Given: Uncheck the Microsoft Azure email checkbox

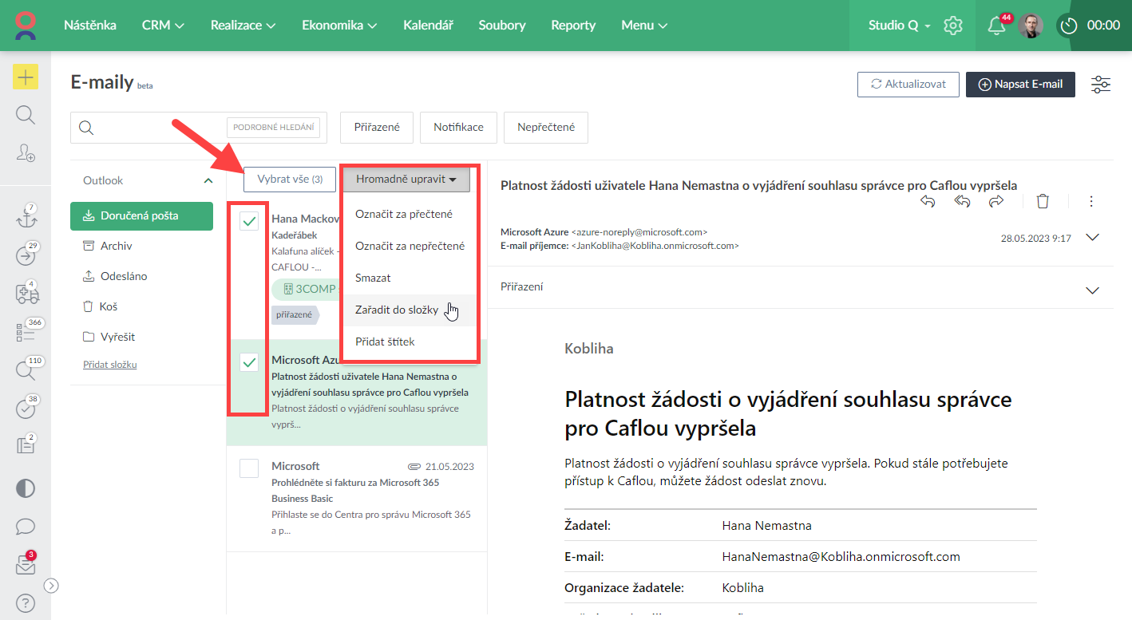Looking at the screenshot, I should (249, 363).
